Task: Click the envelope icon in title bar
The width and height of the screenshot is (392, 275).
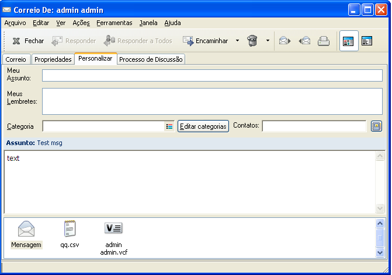Action: click(x=7, y=10)
